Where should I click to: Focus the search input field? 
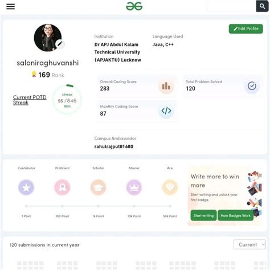[x=231, y=6]
